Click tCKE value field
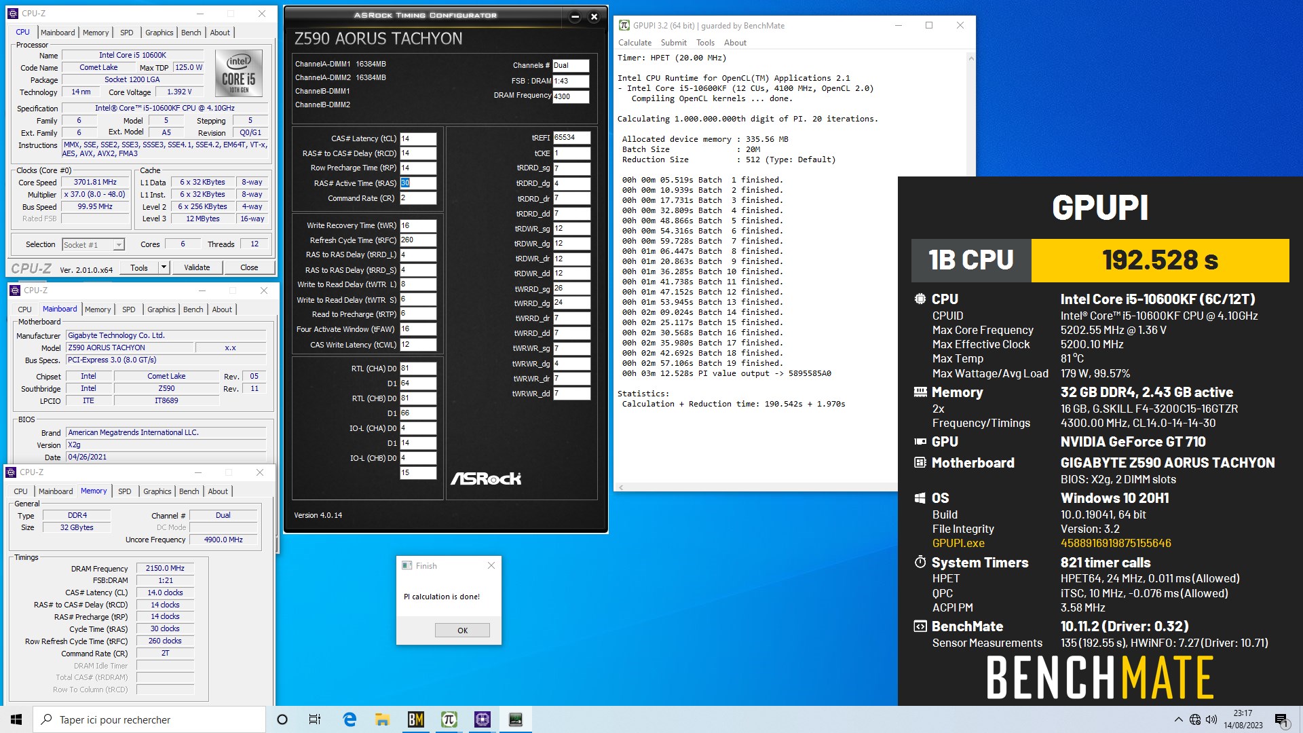This screenshot has height=733, width=1303. click(571, 153)
